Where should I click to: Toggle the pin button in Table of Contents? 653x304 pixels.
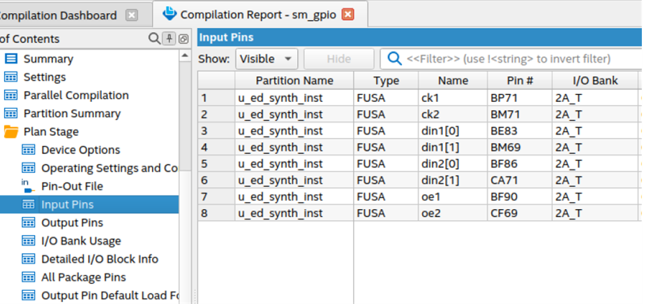(170, 39)
